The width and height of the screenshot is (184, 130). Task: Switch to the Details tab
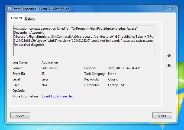(x=30, y=19)
